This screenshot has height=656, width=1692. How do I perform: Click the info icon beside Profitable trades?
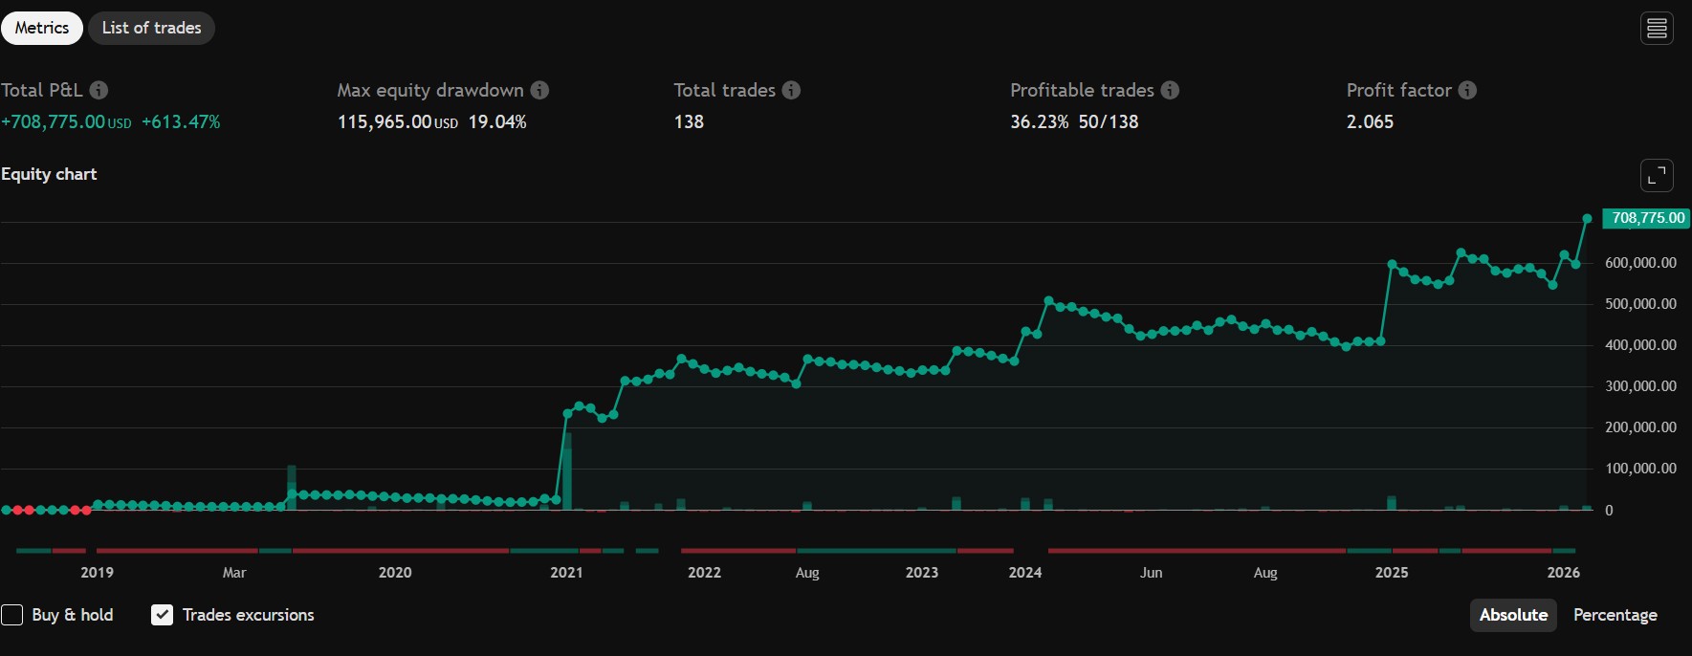point(1170,90)
